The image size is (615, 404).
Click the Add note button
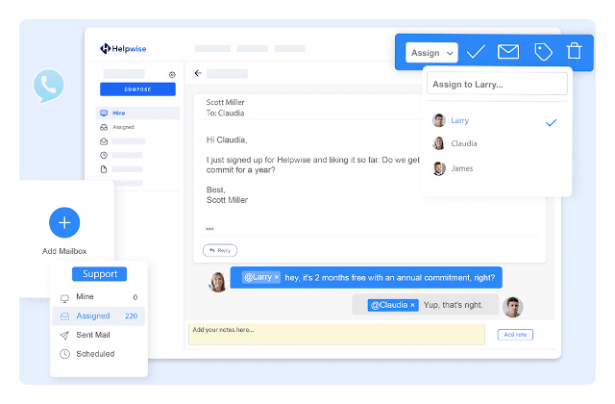(515, 335)
